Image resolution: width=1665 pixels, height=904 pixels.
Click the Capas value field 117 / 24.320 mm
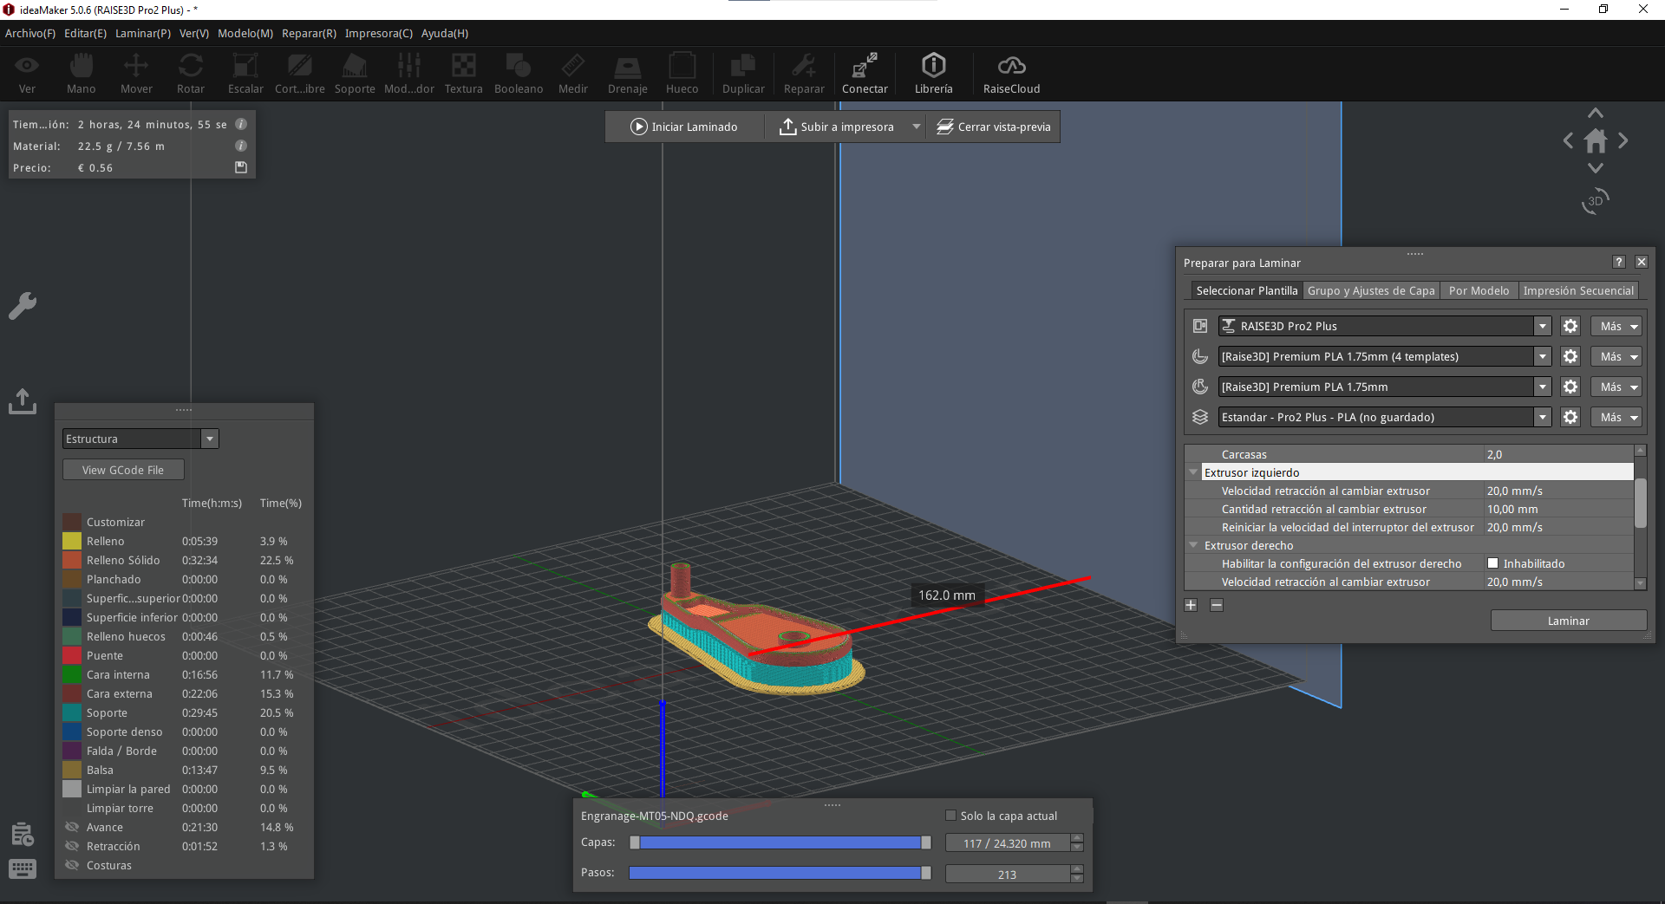(1007, 843)
